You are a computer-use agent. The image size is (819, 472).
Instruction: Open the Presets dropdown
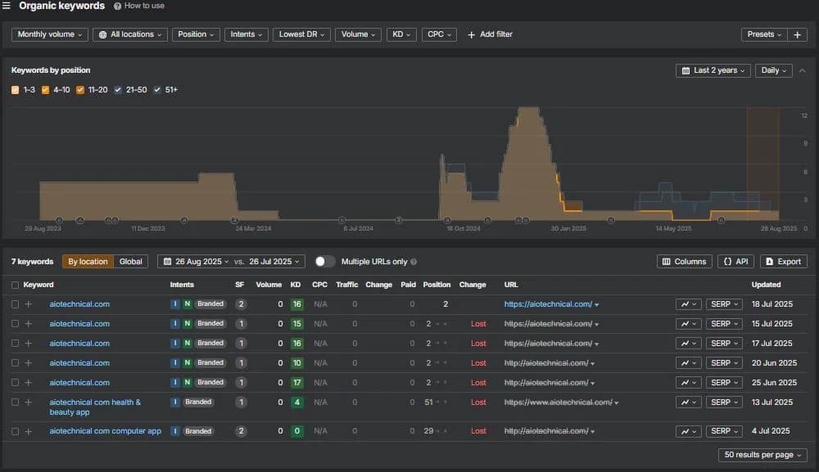[x=763, y=34]
